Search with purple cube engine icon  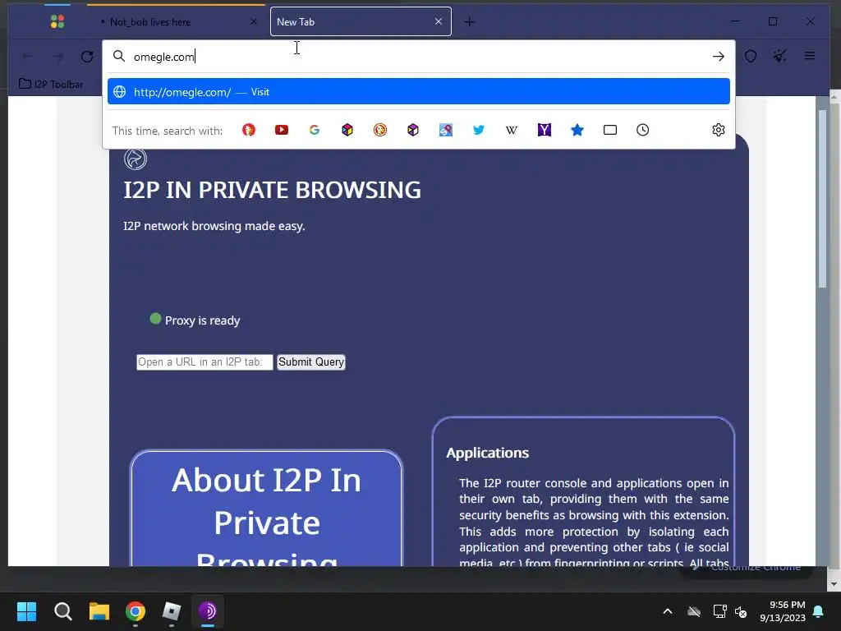pyautogui.click(x=413, y=130)
